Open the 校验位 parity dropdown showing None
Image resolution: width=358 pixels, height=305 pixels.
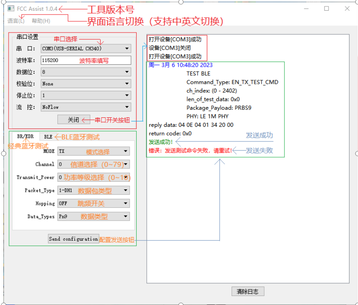coord(86,84)
